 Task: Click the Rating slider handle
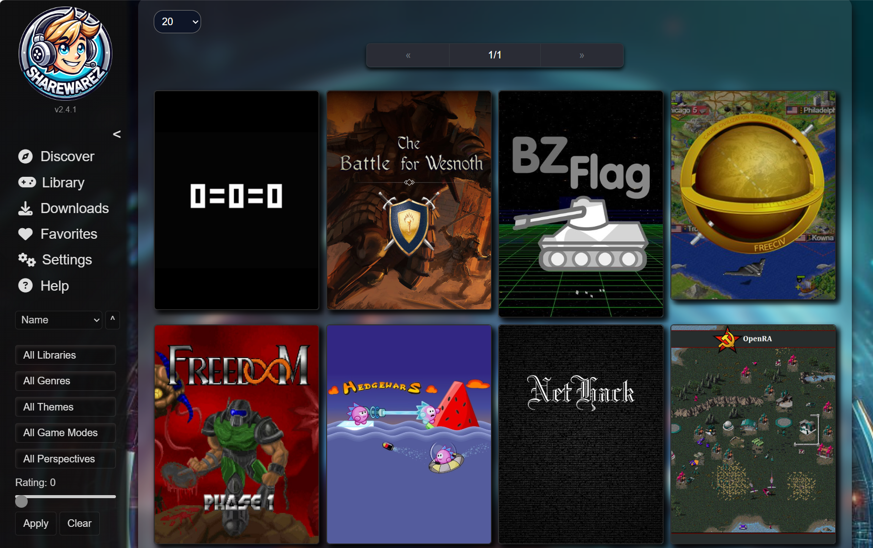[21, 501]
